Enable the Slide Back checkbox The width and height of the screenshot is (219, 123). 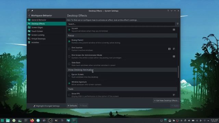(x=69, y=64)
